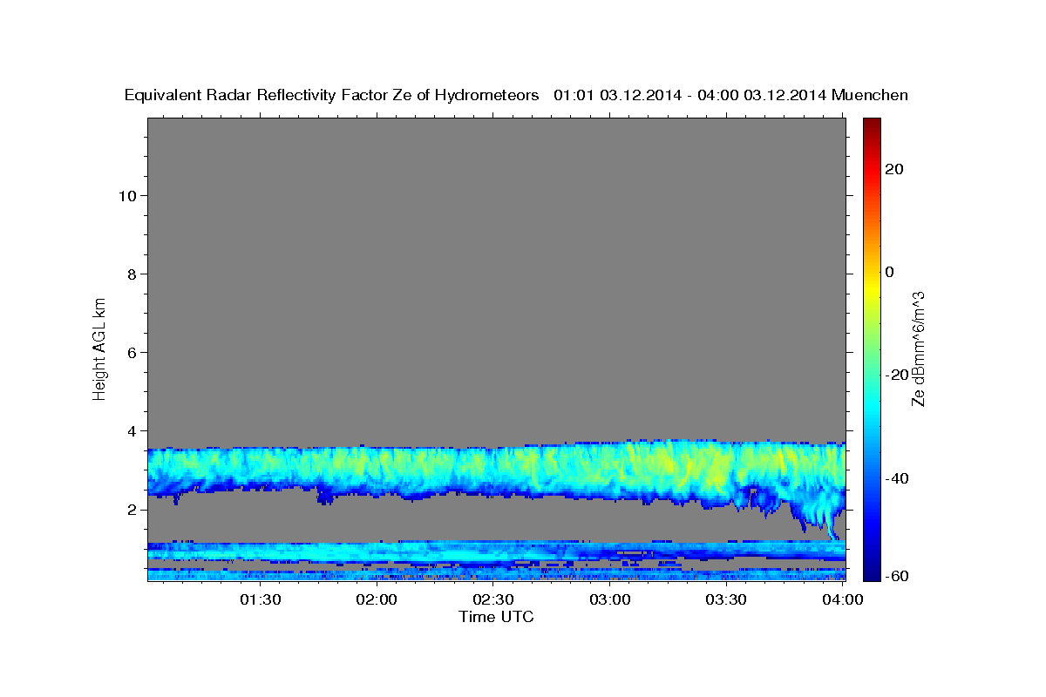Click the 04:00 time tick label

[x=842, y=600]
